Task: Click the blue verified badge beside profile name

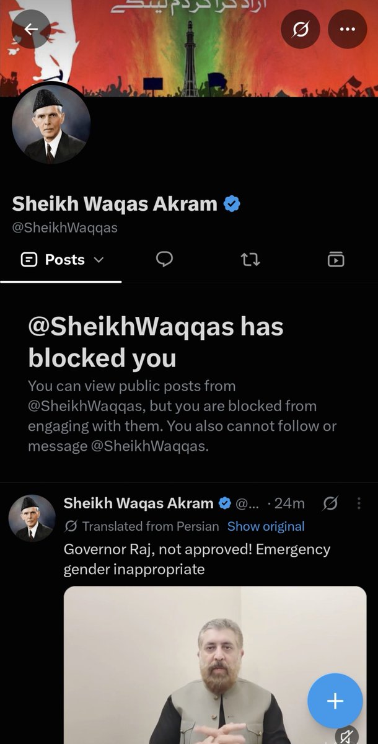Action: (x=232, y=203)
